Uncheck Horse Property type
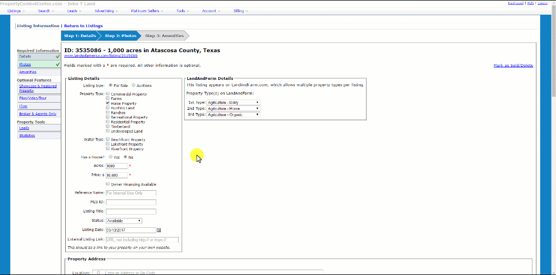556x275 pixels. click(x=108, y=103)
